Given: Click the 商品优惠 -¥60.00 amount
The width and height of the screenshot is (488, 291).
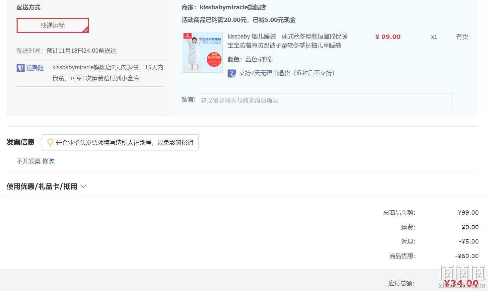Looking at the screenshot, I should pos(467,256).
